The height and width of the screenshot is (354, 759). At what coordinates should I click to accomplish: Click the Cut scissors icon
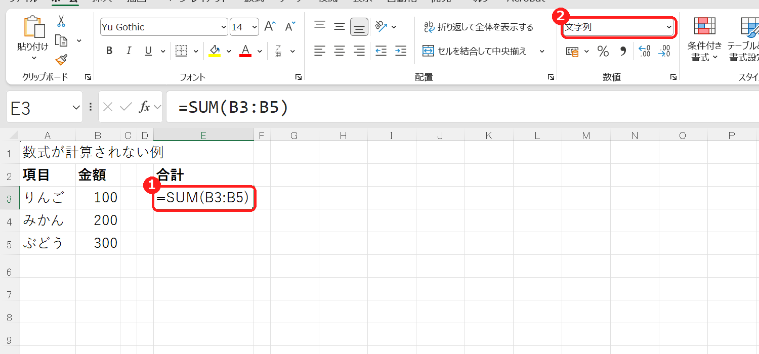(x=61, y=21)
